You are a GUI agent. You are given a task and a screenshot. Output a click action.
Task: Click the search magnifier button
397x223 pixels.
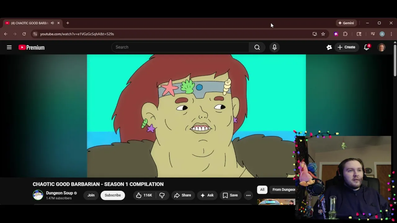tap(257, 47)
